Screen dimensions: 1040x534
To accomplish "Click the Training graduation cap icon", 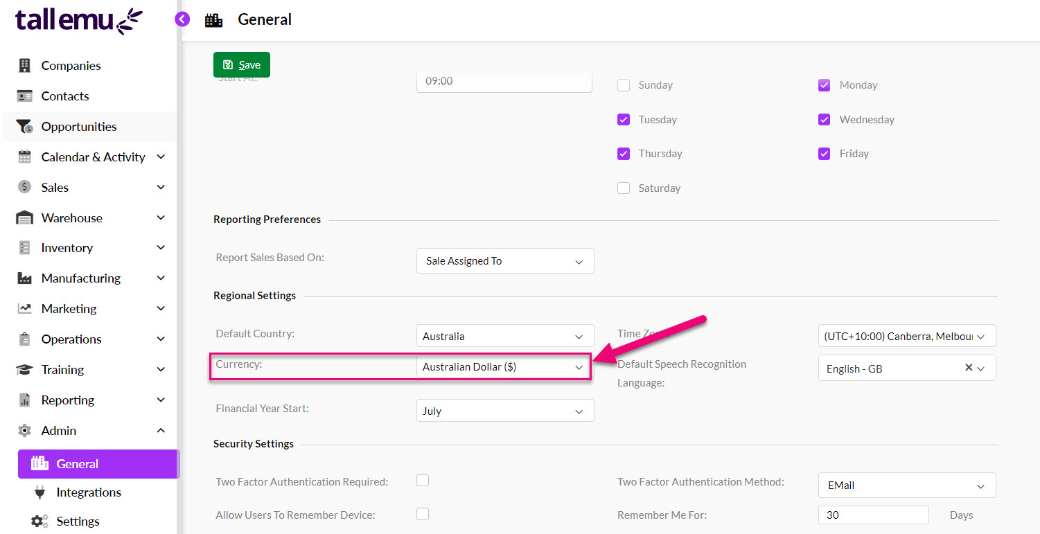I will click(25, 370).
